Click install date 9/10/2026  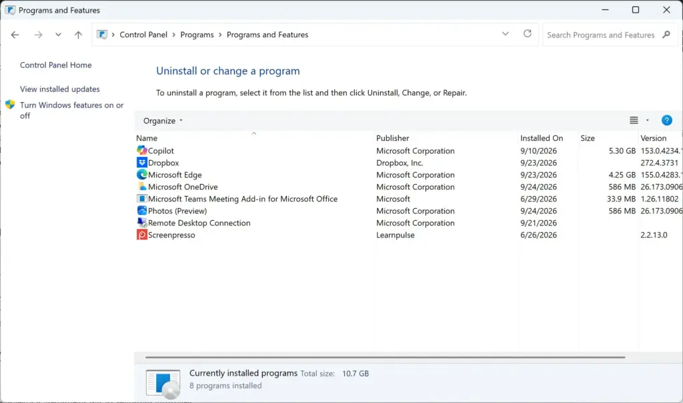[538, 151]
